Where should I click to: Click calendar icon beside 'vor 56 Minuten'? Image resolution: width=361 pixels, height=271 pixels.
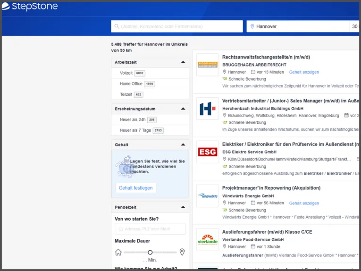(x=253, y=203)
